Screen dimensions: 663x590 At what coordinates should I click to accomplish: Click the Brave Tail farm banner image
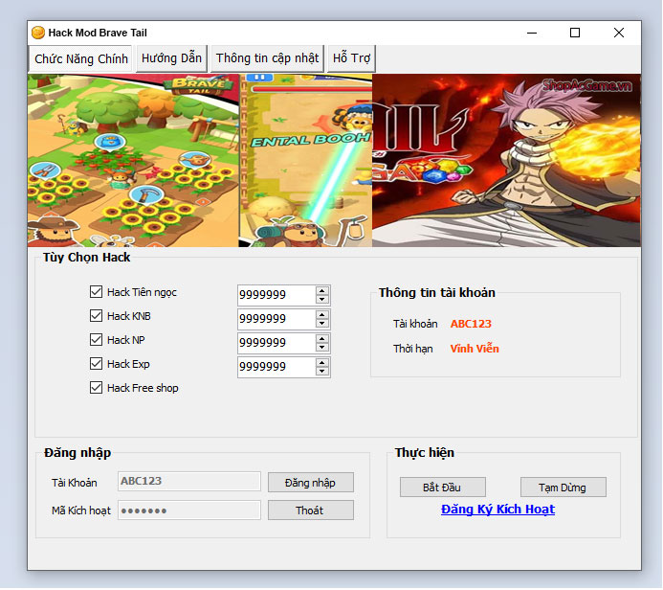pyautogui.click(x=133, y=160)
